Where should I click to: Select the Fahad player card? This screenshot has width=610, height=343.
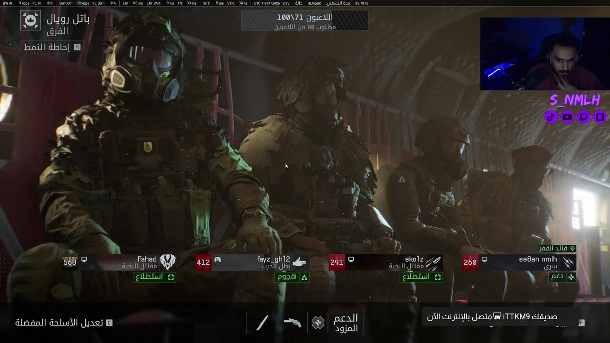click(x=119, y=262)
